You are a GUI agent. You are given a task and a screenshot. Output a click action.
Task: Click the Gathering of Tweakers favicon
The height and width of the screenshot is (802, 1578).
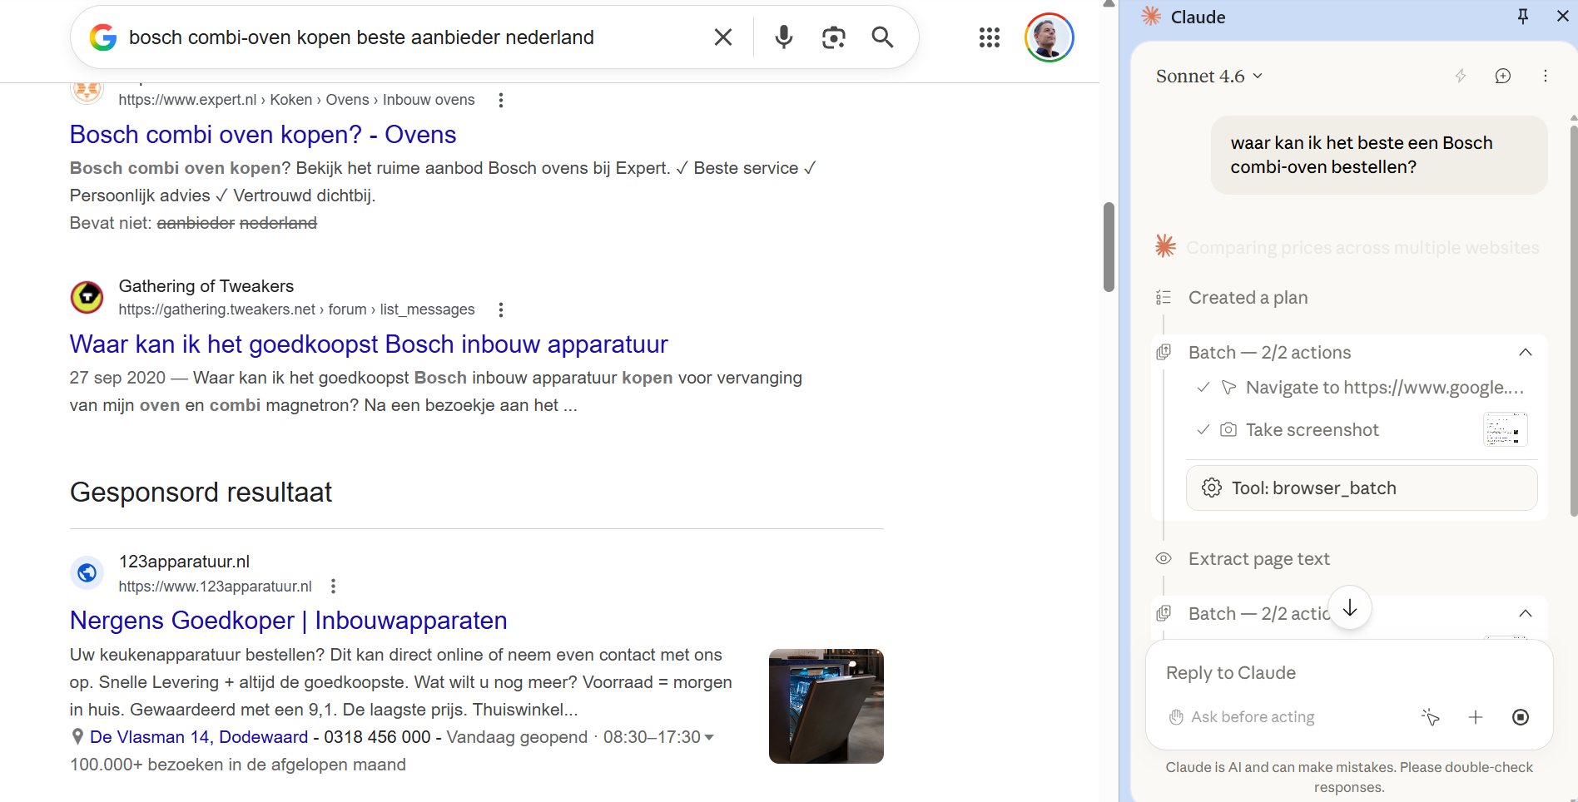[87, 297]
